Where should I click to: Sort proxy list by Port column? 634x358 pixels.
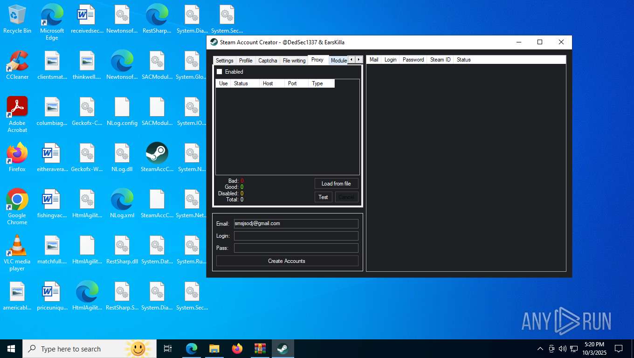point(296,83)
